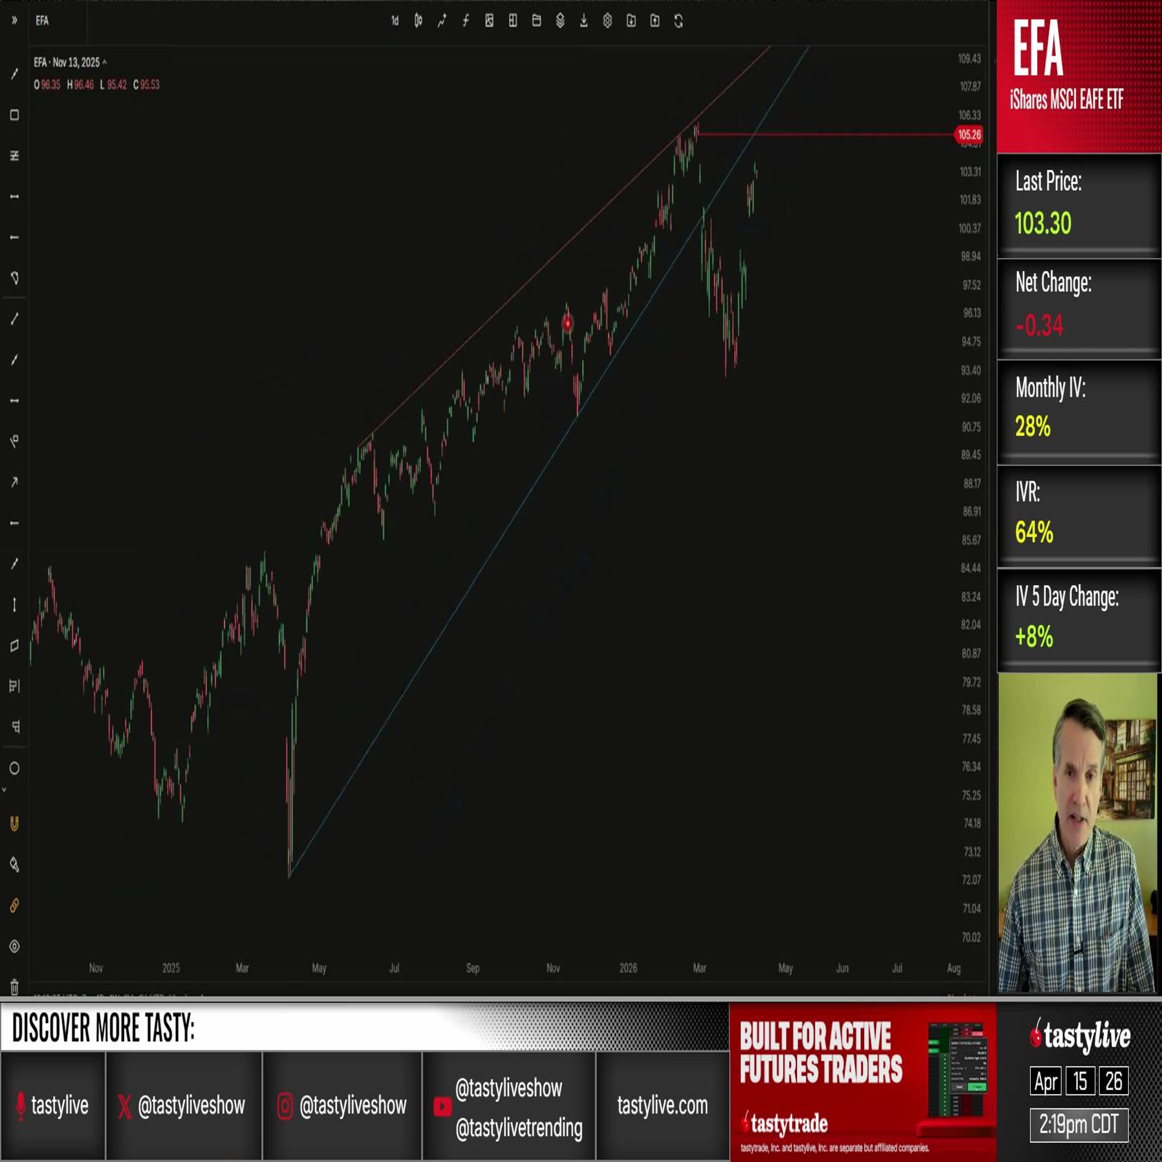Image resolution: width=1162 pixels, height=1162 pixels.
Task: Select the arrow drawing tool
Action: coord(14,482)
